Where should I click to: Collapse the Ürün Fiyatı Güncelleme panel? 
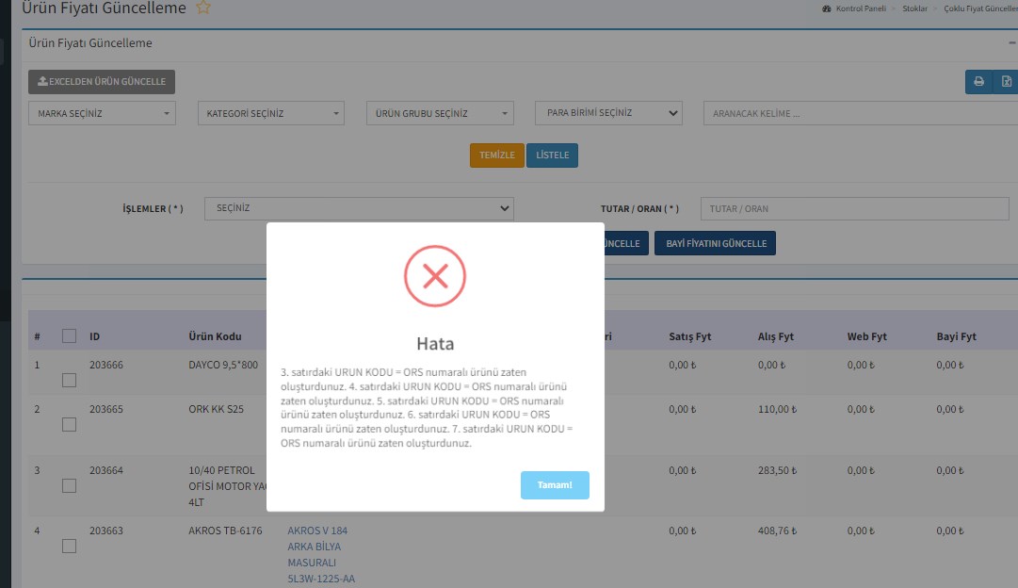click(1011, 43)
